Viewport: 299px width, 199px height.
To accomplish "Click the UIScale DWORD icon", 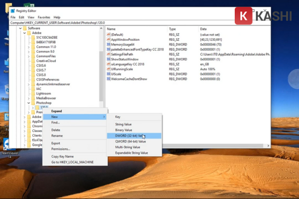I will click(109, 74).
